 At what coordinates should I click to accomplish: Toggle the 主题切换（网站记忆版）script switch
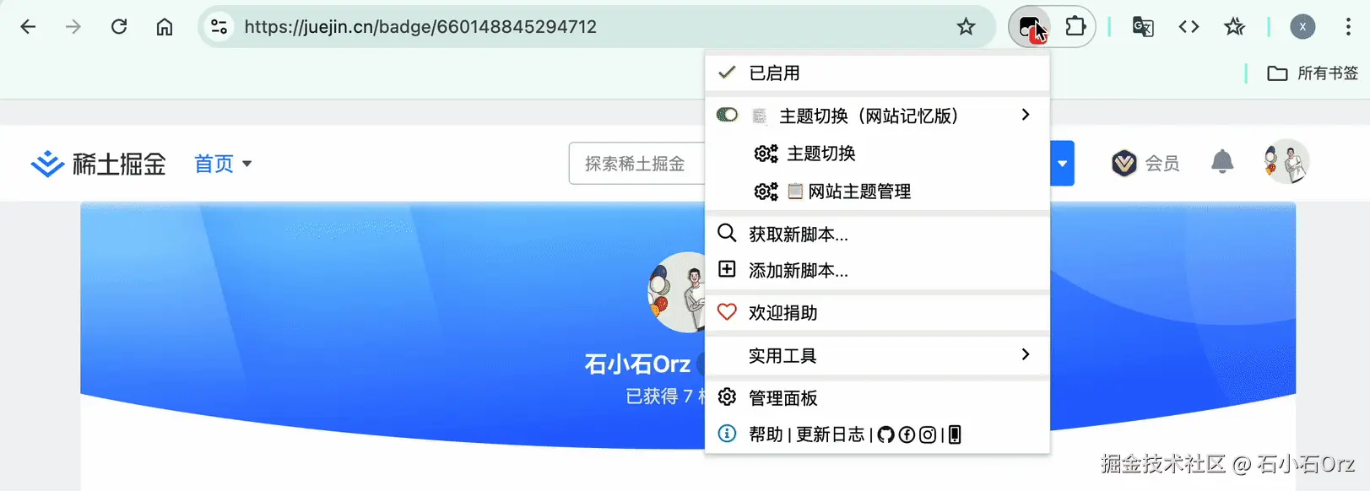coord(727,115)
